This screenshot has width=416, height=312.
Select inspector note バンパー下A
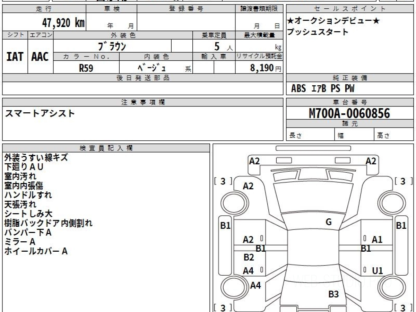pyautogui.click(x=28, y=233)
